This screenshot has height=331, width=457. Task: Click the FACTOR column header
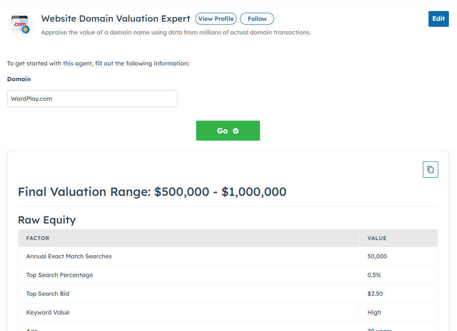(38, 238)
